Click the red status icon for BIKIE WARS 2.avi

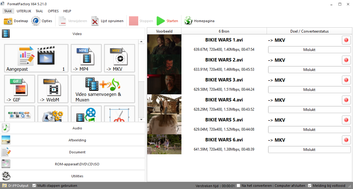click(x=346, y=60)
